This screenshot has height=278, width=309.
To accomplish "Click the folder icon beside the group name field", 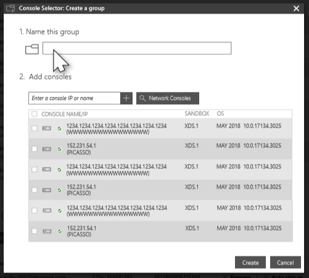I will tap(32, 49).
